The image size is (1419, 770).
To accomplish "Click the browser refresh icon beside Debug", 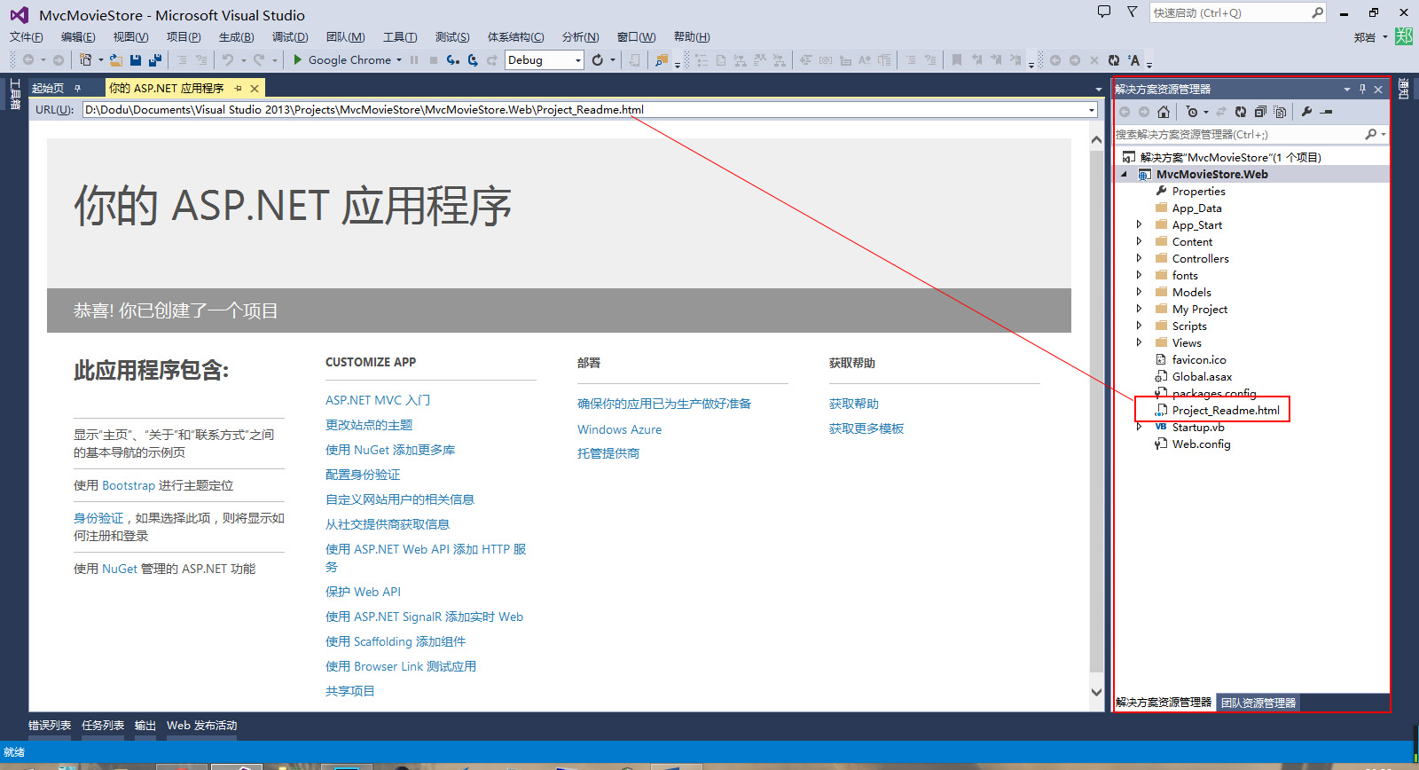I will 598,60.
